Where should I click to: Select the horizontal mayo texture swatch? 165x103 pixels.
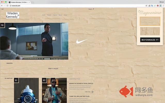click(150, 21)
